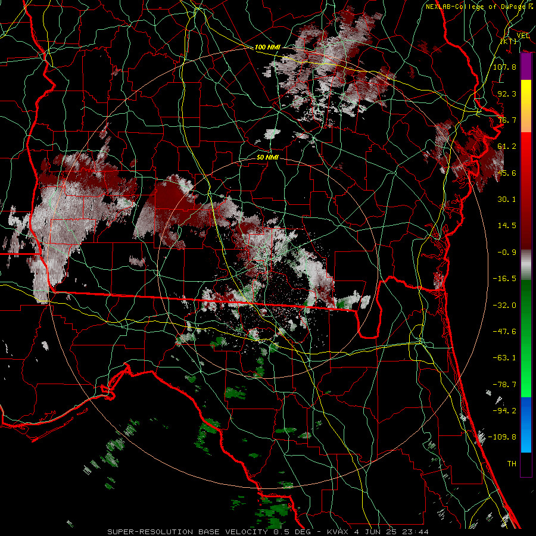Screen dimensions: 536x536
Task: Select the 30.1 legend value
Action: pos(507,200)
